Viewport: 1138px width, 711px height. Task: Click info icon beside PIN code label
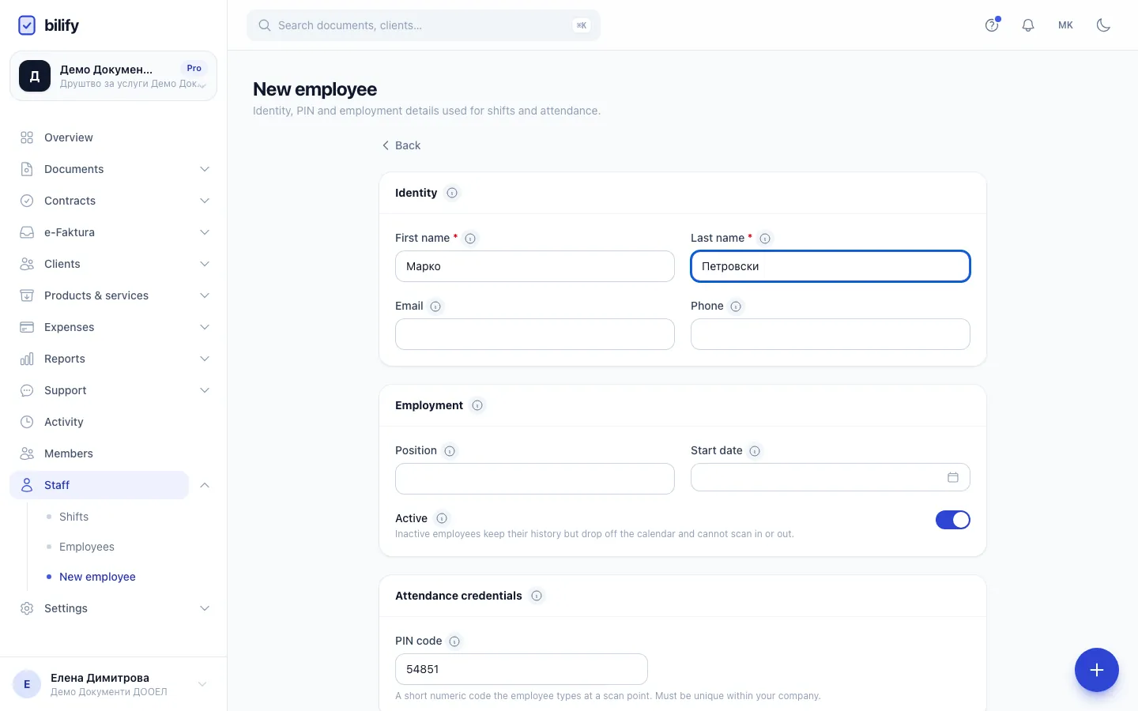454,641
